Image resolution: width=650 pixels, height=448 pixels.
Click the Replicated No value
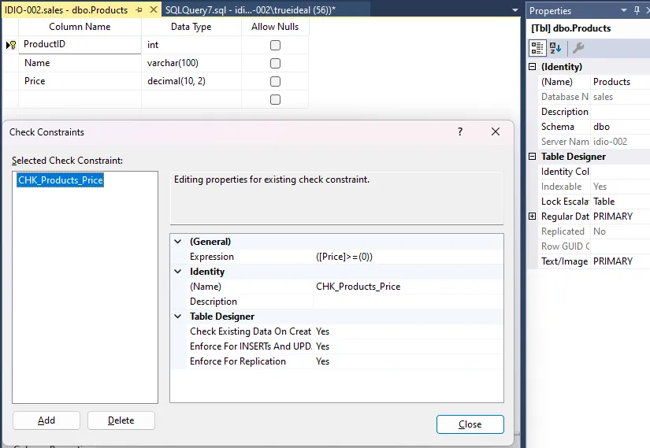click(620, 231)
